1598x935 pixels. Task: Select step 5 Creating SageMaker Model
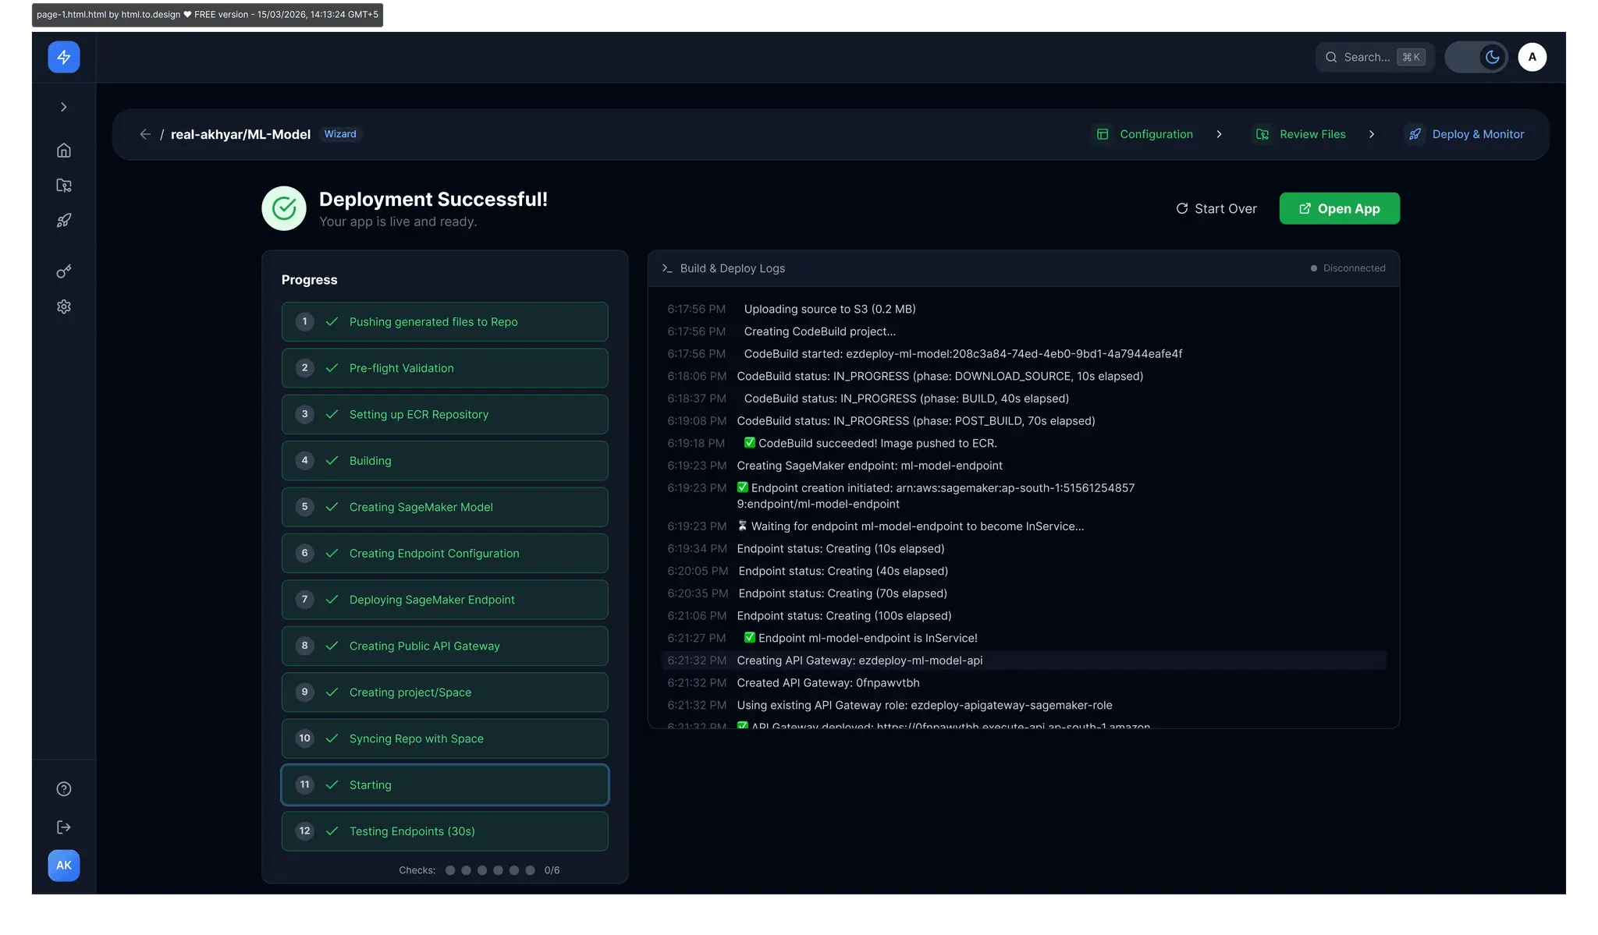(x=445, y=507)
